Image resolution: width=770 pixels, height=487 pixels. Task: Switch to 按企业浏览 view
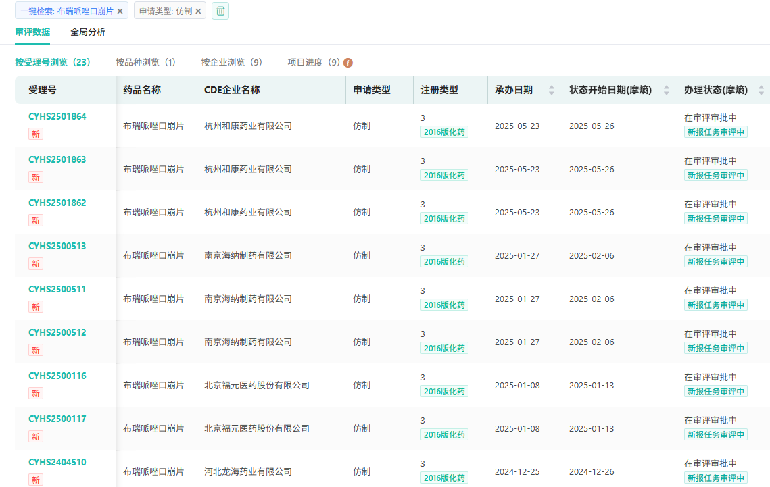231,62
